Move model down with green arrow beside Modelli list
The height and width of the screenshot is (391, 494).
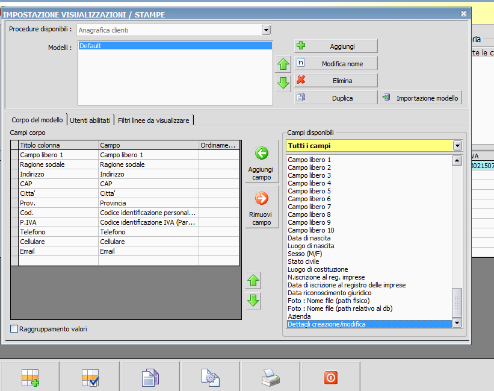pyautogui.click(x=283, y=83)
